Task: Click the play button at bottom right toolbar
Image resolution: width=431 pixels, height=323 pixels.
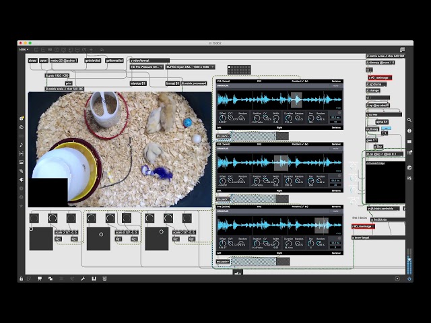Action: point(397,279)
